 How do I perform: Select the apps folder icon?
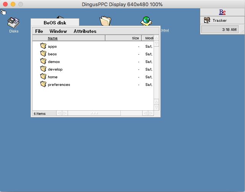(43, 46)
